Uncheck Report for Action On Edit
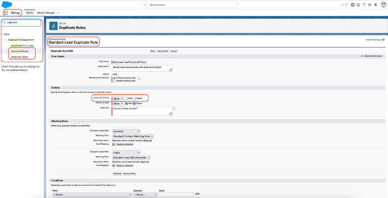This screenshot has width=388, height=198. coord(135,103)
